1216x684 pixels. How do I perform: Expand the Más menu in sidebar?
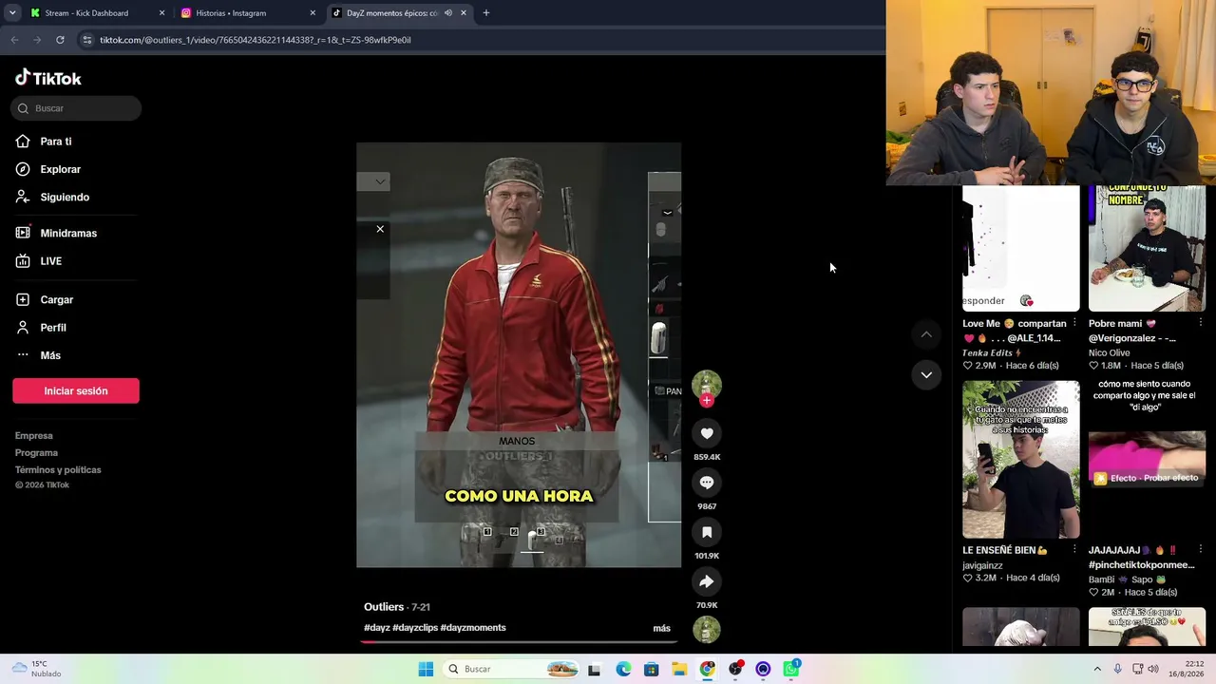click(50, 355)
